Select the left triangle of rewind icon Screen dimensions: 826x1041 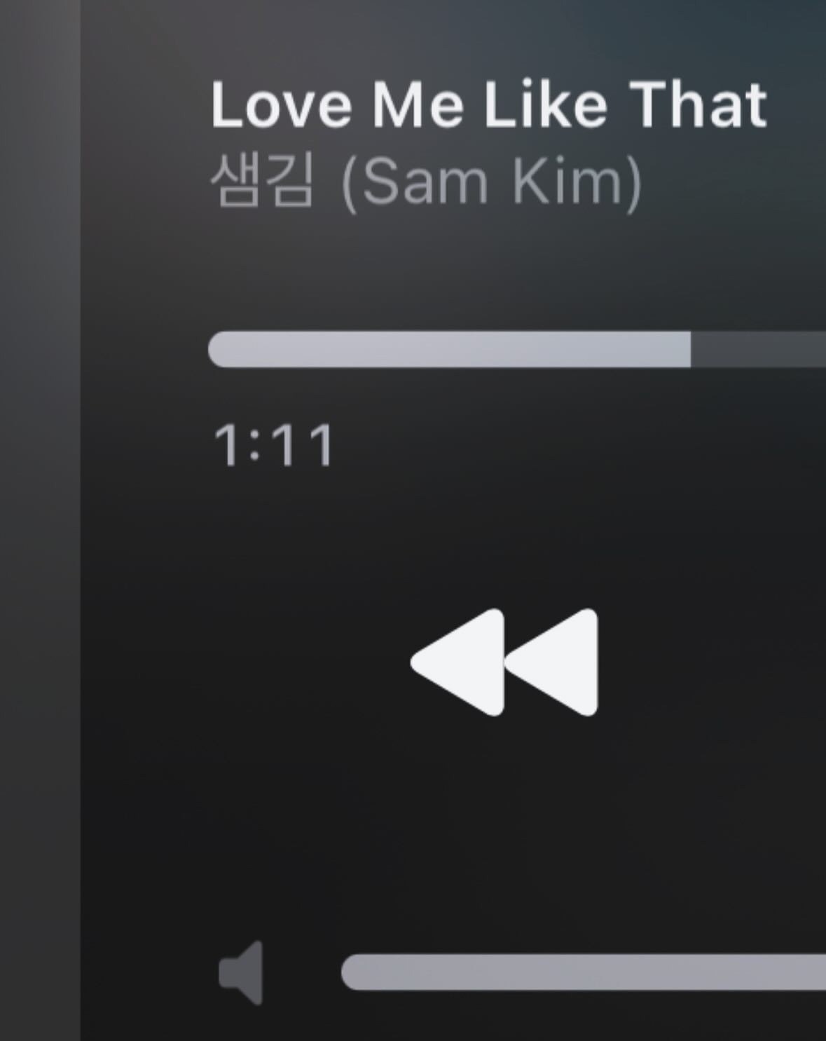tap(457, 662)
